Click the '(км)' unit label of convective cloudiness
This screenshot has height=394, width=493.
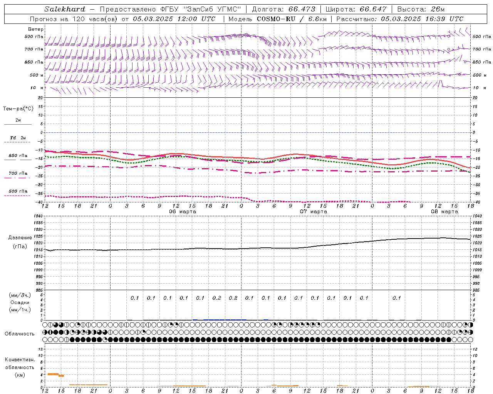(20, 374)
